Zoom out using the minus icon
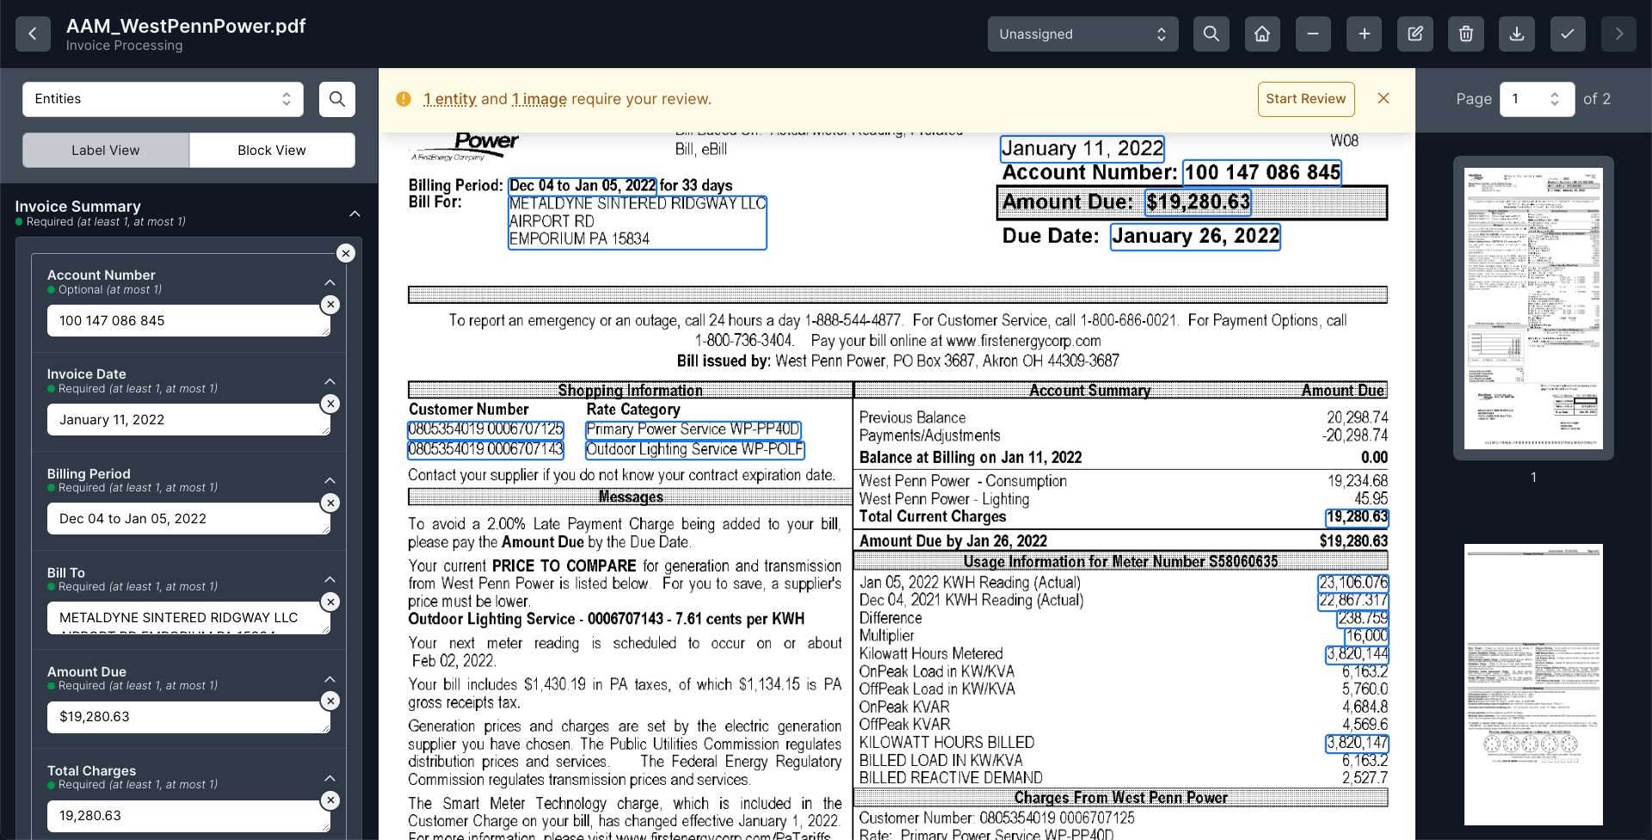 1312,34
